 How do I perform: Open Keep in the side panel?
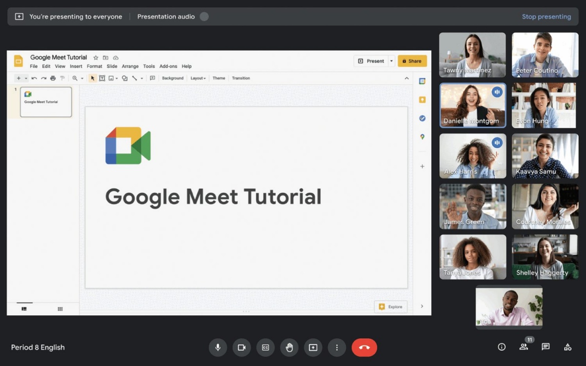tap(422, 100)
